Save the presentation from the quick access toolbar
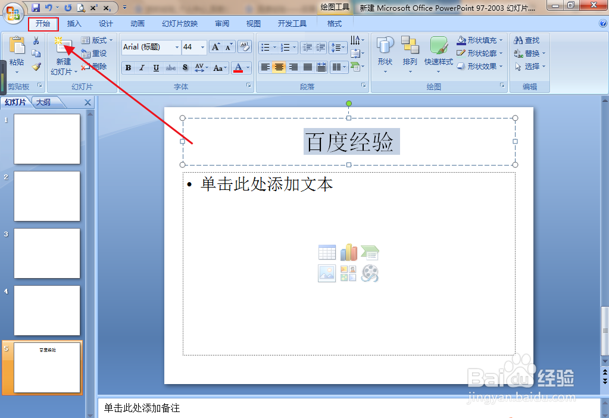The image size is (609, 418). coord(36,7)
